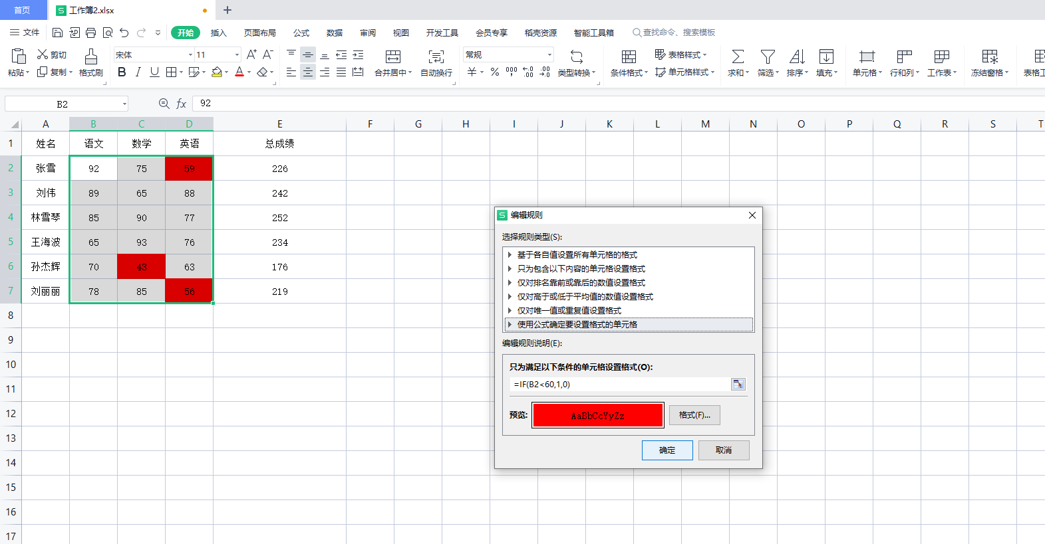The width and height of the screenshot is (1045, 544).
Task: Toggle bold formatting
Action: coord(122,72)
